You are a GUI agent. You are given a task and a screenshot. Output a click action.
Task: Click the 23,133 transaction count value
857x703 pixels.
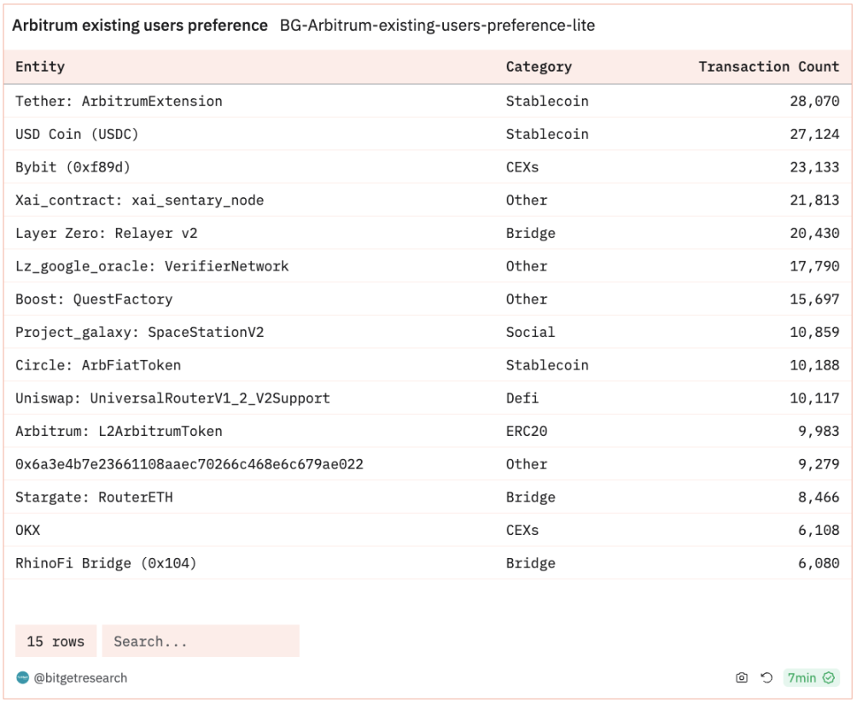click(x=814, y=167)
